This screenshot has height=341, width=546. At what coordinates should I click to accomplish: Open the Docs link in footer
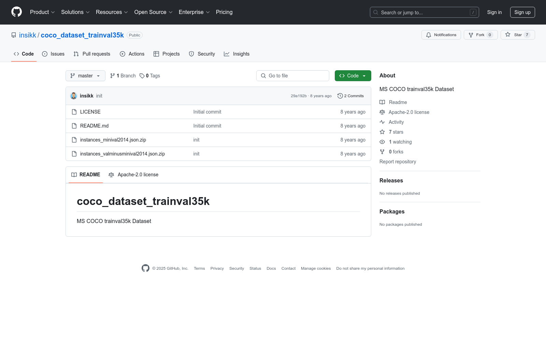(x=271, y=268)
